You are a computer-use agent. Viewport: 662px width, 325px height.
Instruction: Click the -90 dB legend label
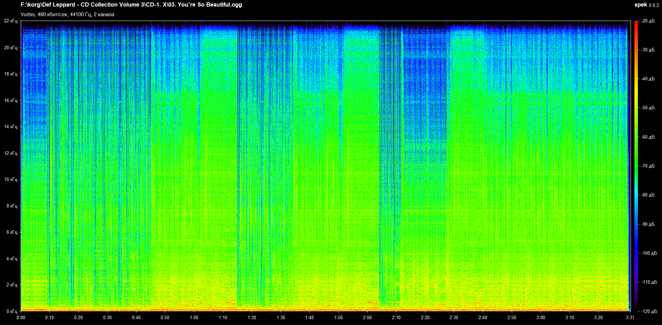pyautogui.click(x=648, y=224)
